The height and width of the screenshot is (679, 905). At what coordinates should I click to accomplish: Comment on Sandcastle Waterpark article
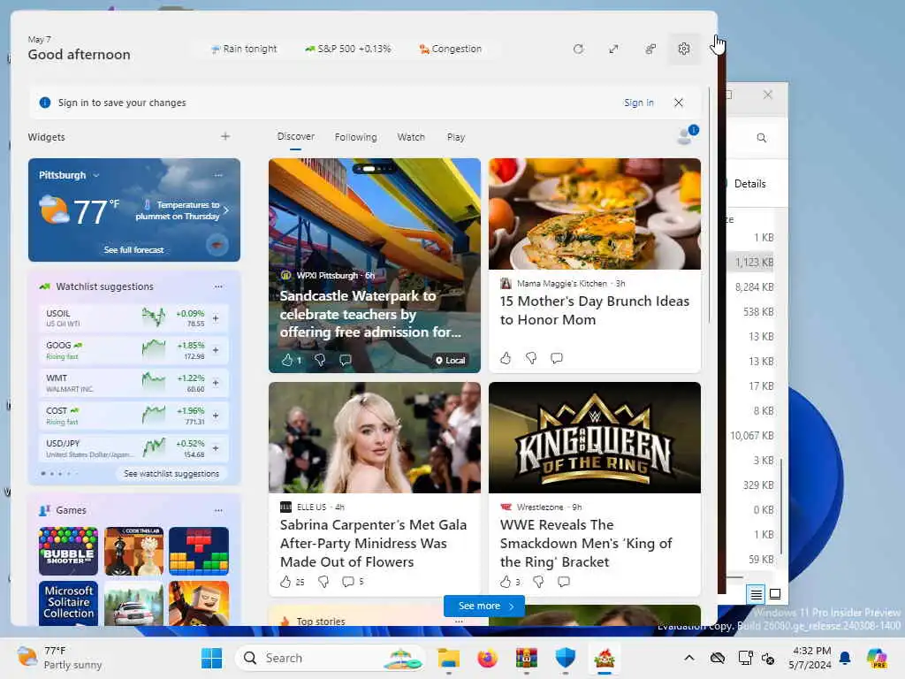tap(346, 361)
